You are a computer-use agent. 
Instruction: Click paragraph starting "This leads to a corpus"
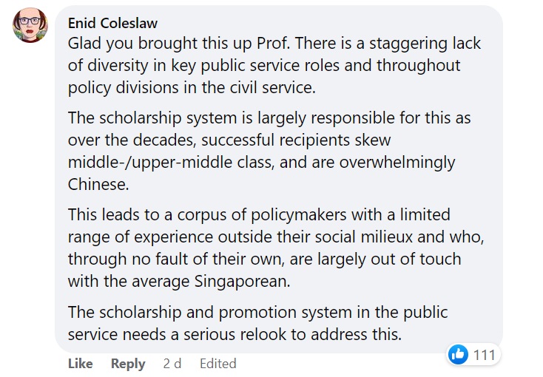click(276, 248)
